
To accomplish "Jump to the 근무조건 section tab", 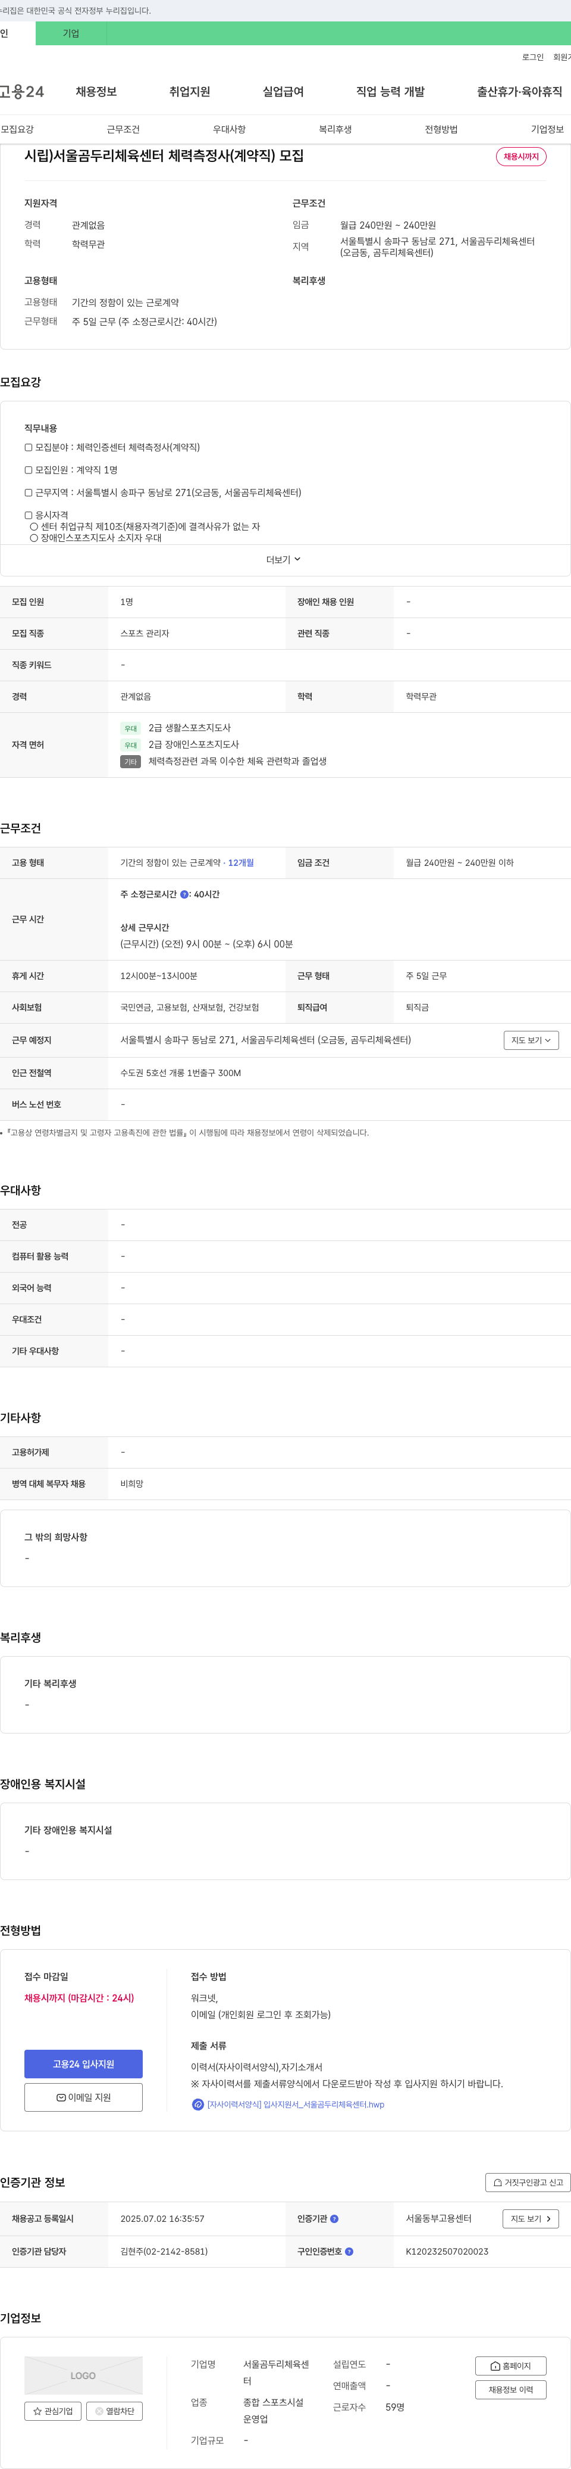I will [x=123, y=129].
